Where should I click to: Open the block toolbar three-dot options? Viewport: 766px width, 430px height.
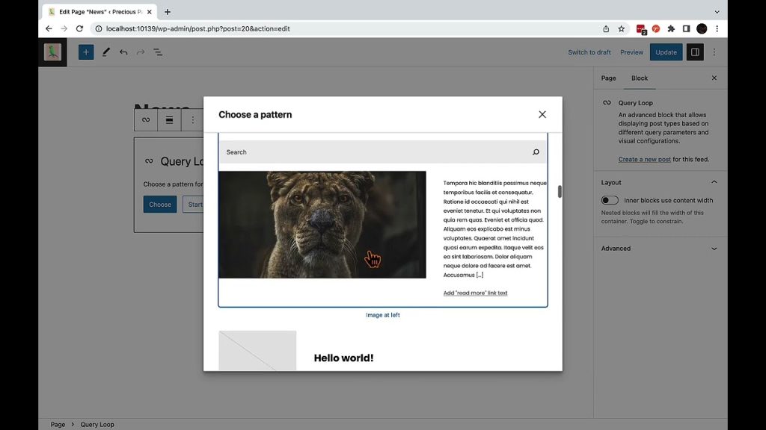coord(192,119)
